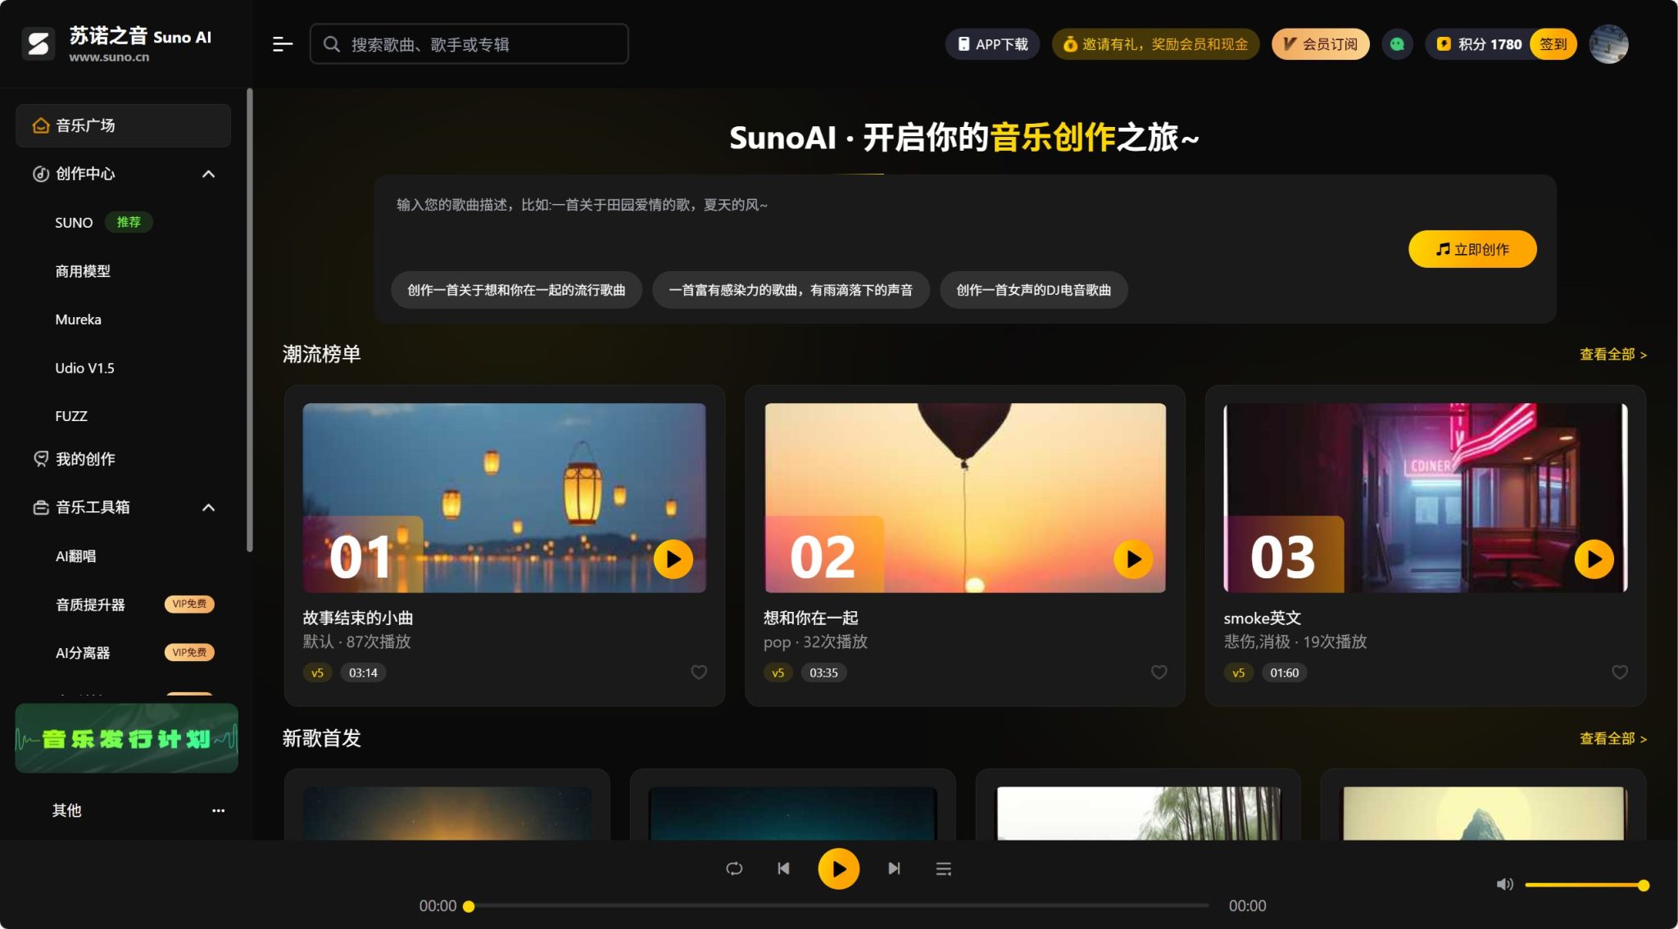Collapse the sidebar with the menu icon
The height and width of the screenshot is (929, 1678).
click(x=282, y=44)
